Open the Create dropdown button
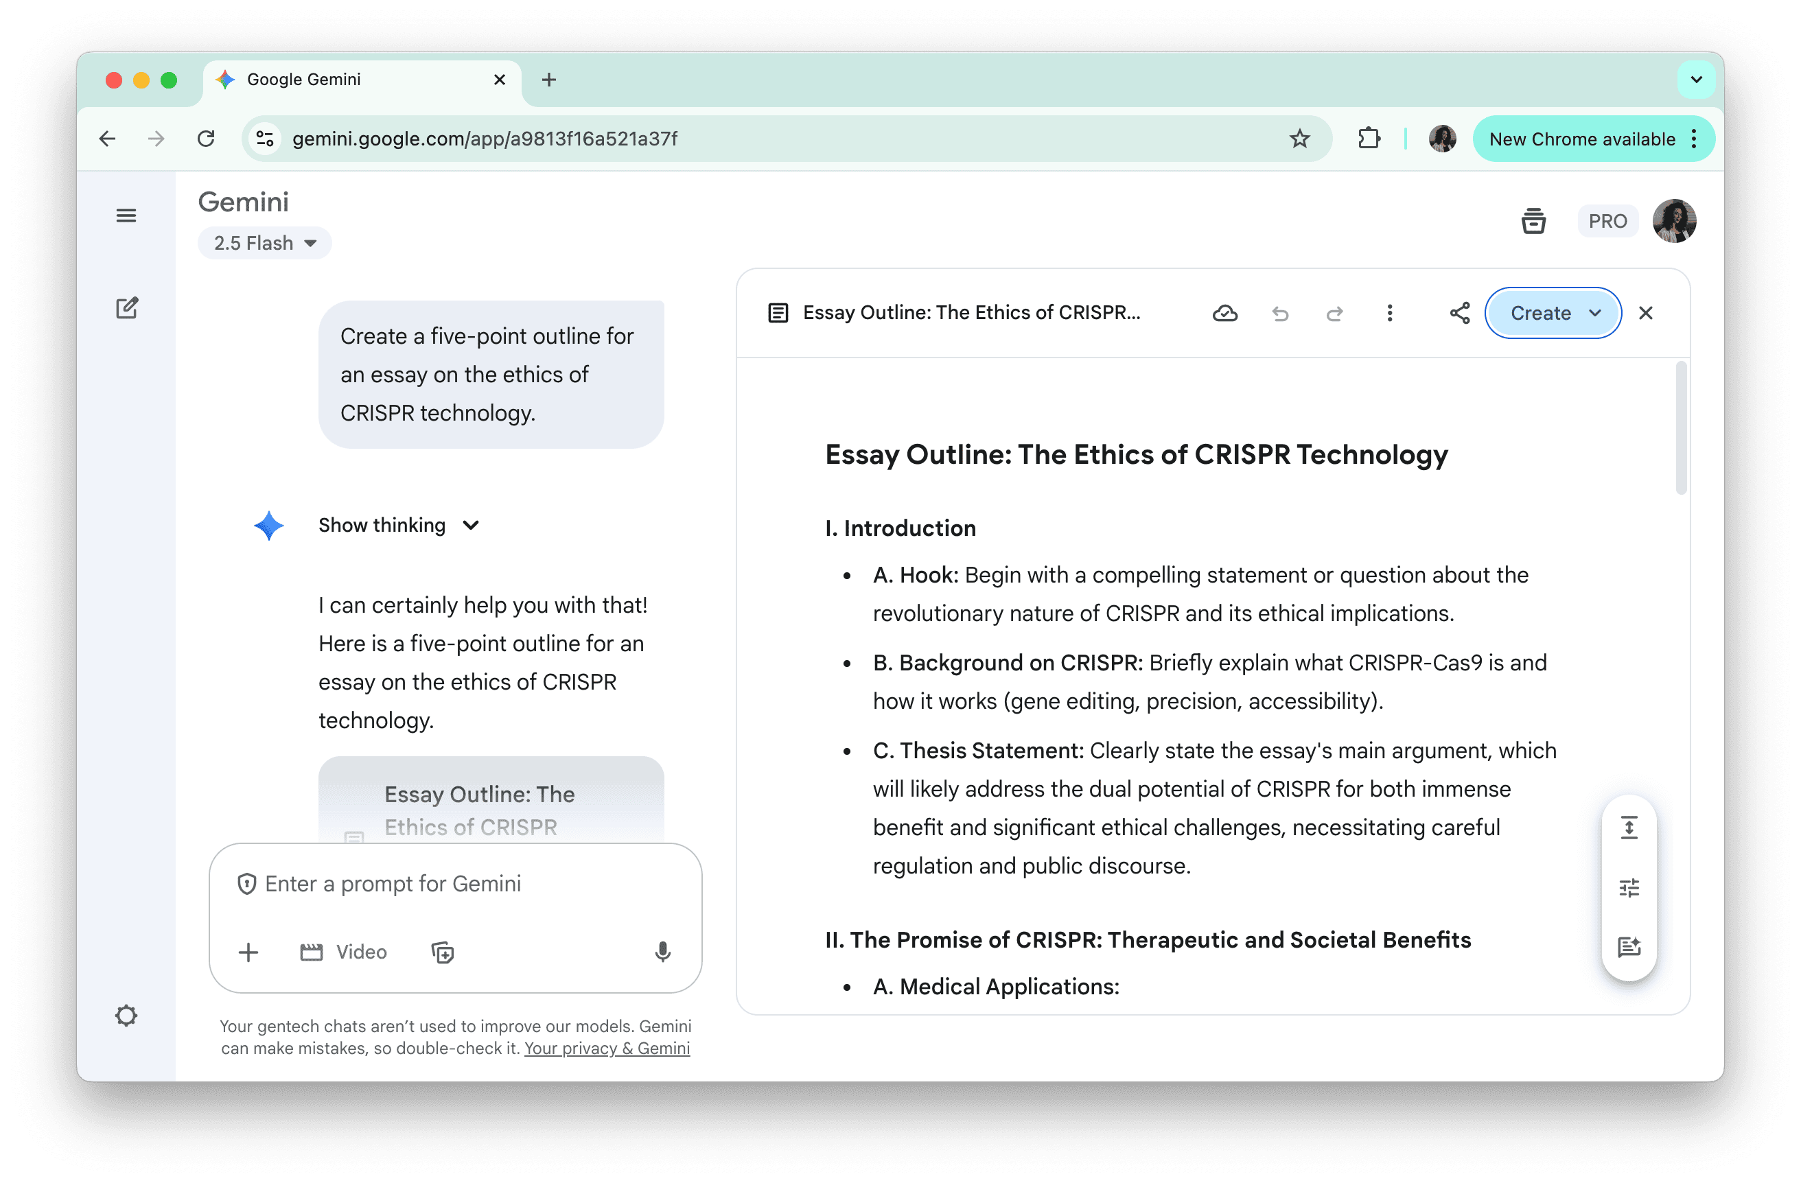The image size is (1801, 1183). coord(1553,313)
